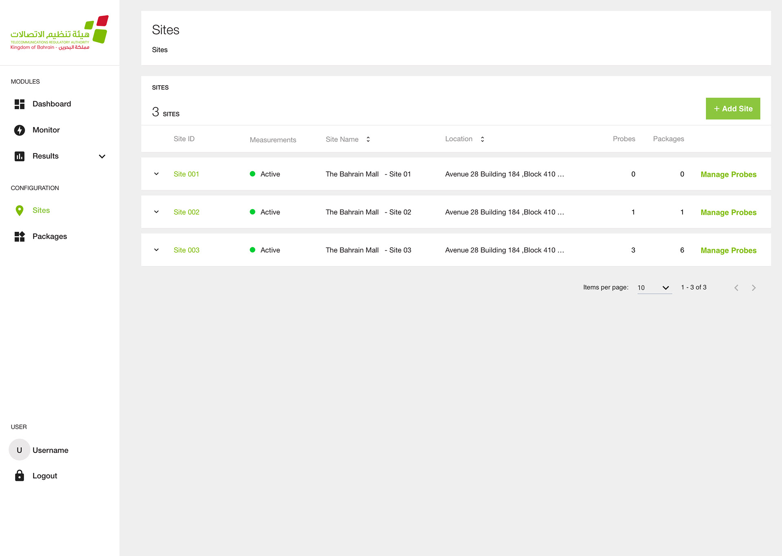
Task: Go to next page arrow
Action: click(753, 288)
